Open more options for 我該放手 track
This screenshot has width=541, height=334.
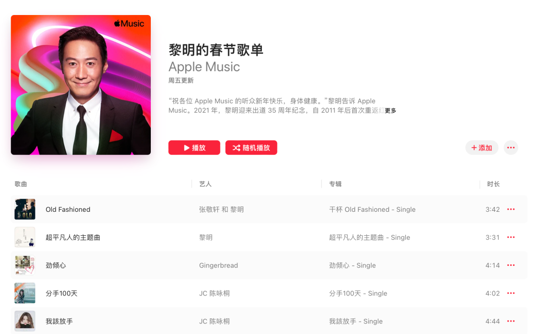[x=511, y=321]
